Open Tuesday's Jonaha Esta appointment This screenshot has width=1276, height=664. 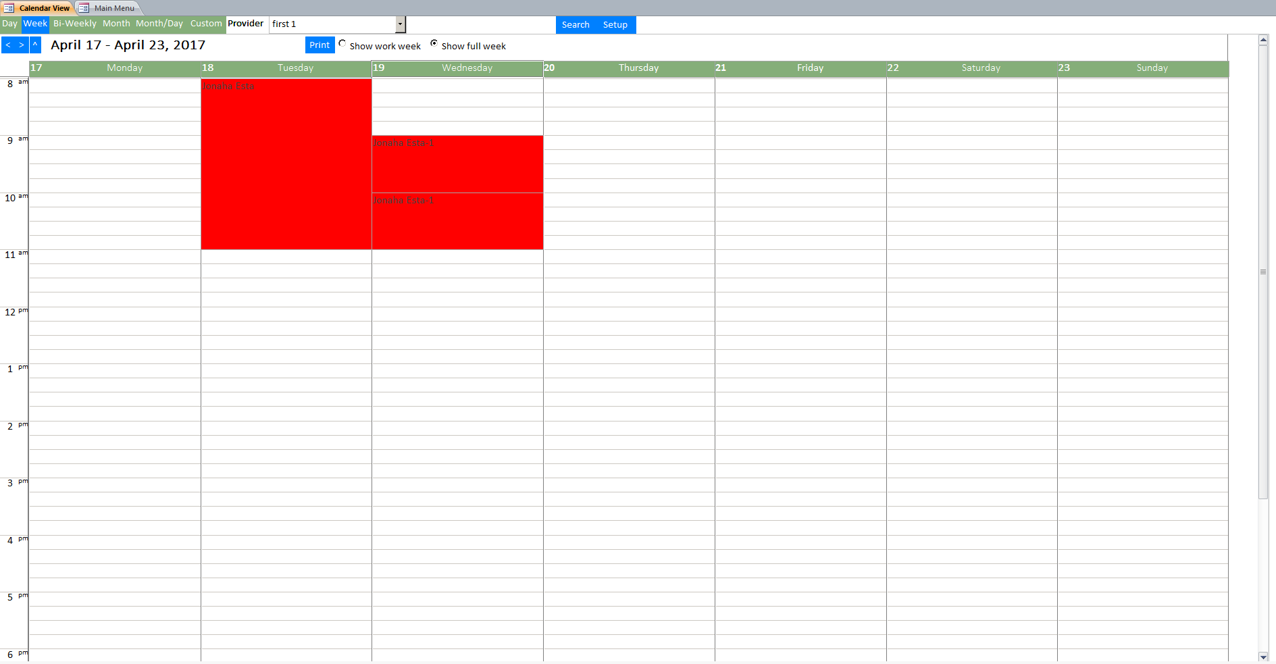tap(286, 164)
